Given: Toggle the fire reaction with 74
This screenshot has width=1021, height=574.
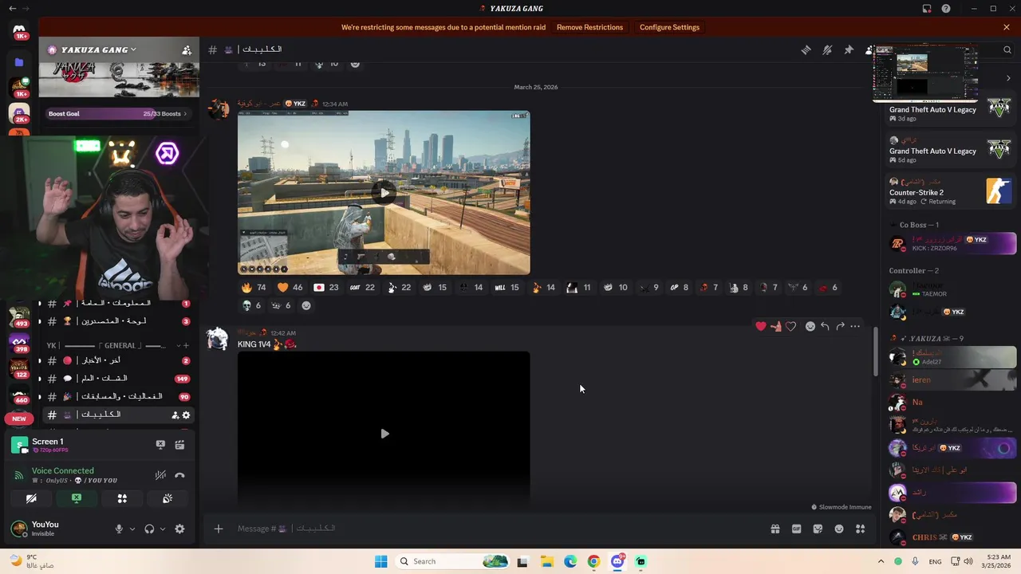Looking at the screenshot, I should 254,287.
